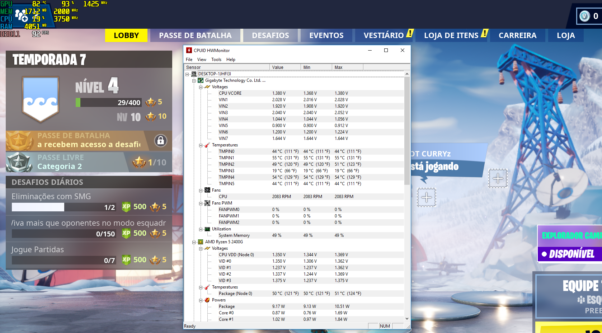
Task: Click the fan icon beside Fans
Action: (207, 190)
